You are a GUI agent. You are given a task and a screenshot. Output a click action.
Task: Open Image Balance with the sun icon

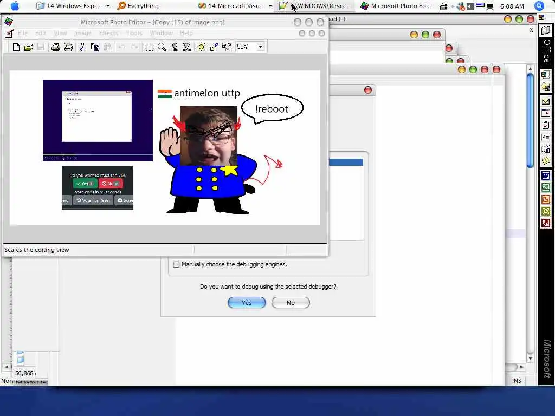201,47
